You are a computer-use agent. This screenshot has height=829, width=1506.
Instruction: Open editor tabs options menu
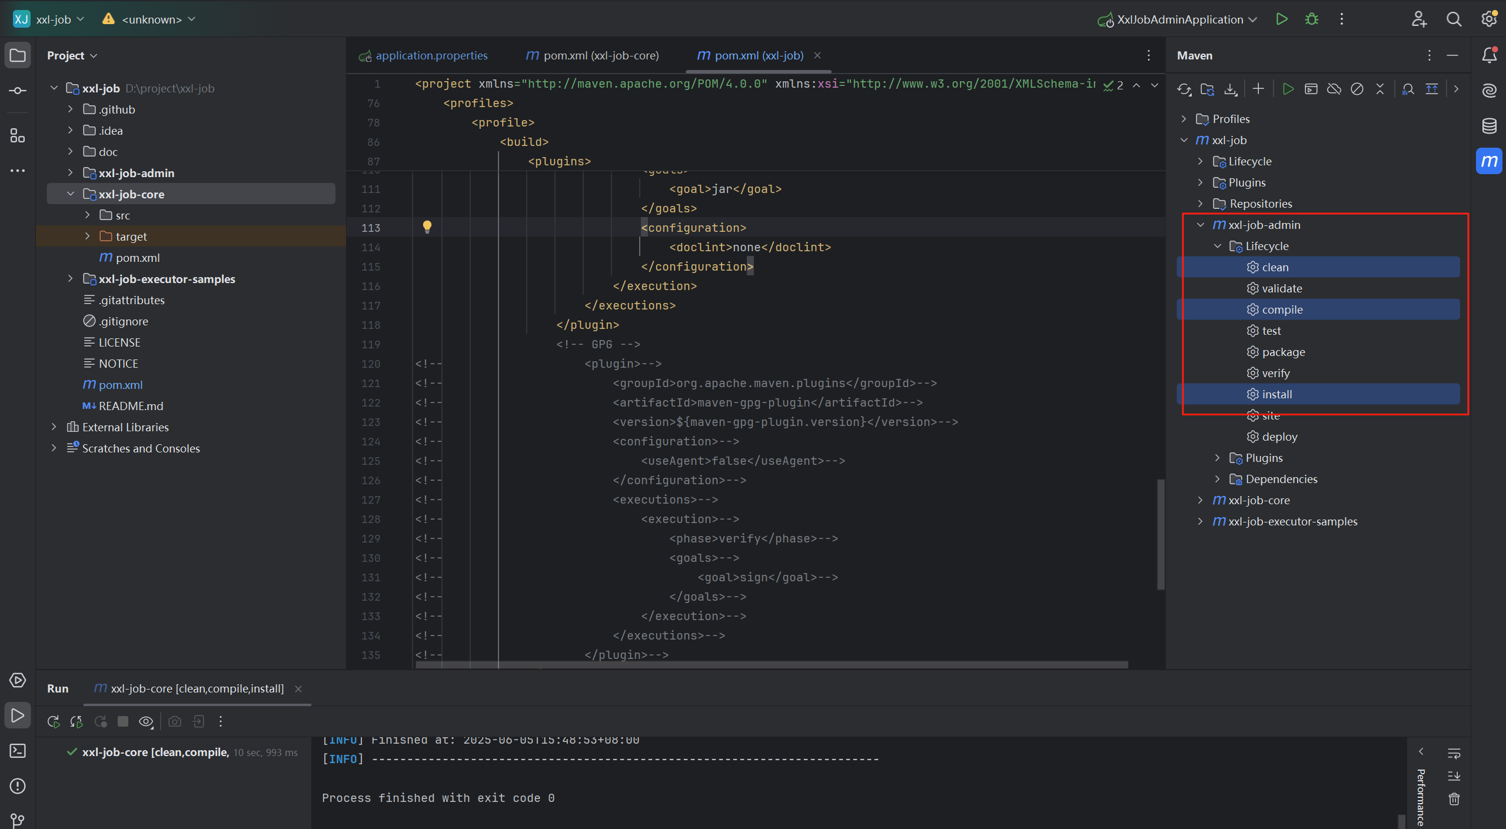tap(1148, 55)
